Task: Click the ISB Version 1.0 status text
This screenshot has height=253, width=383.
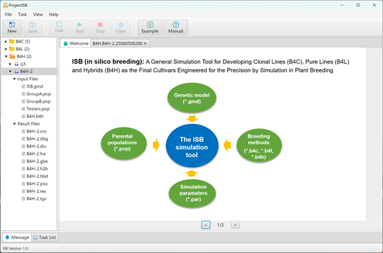Action: tap(15, 248)
